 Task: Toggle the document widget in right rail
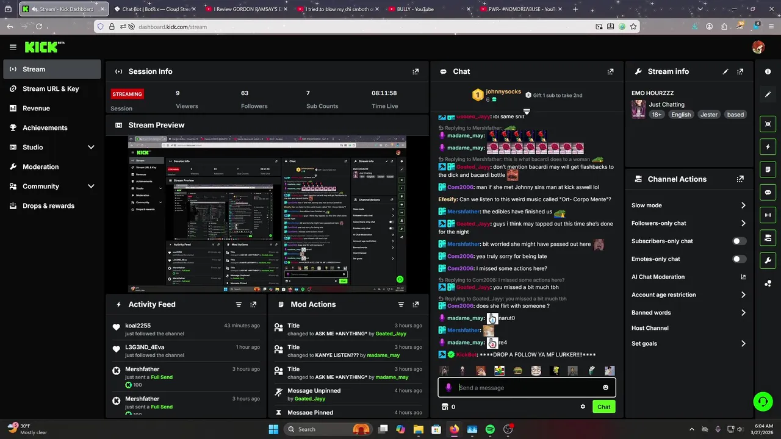(x=768, y=170)
